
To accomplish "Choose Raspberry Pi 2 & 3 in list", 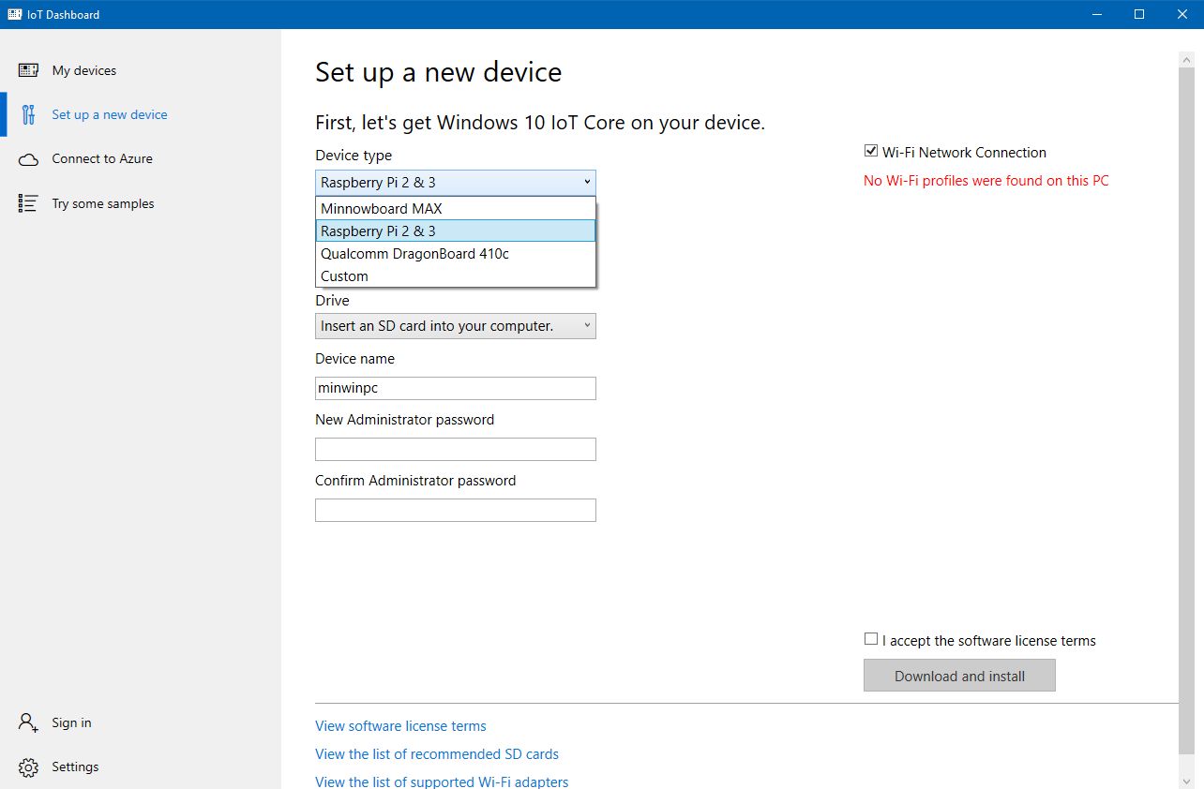I will (x=456, y=231).
